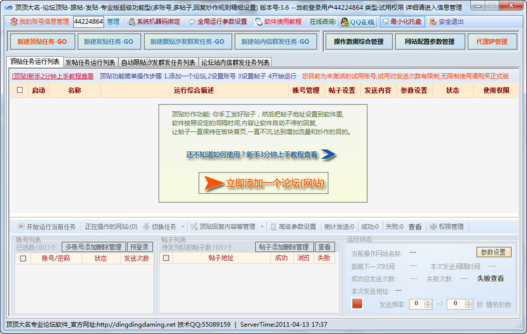527x334 pixels.
Task: Click 倒计发送:0 toolbar text
Action: coord(339,227)
